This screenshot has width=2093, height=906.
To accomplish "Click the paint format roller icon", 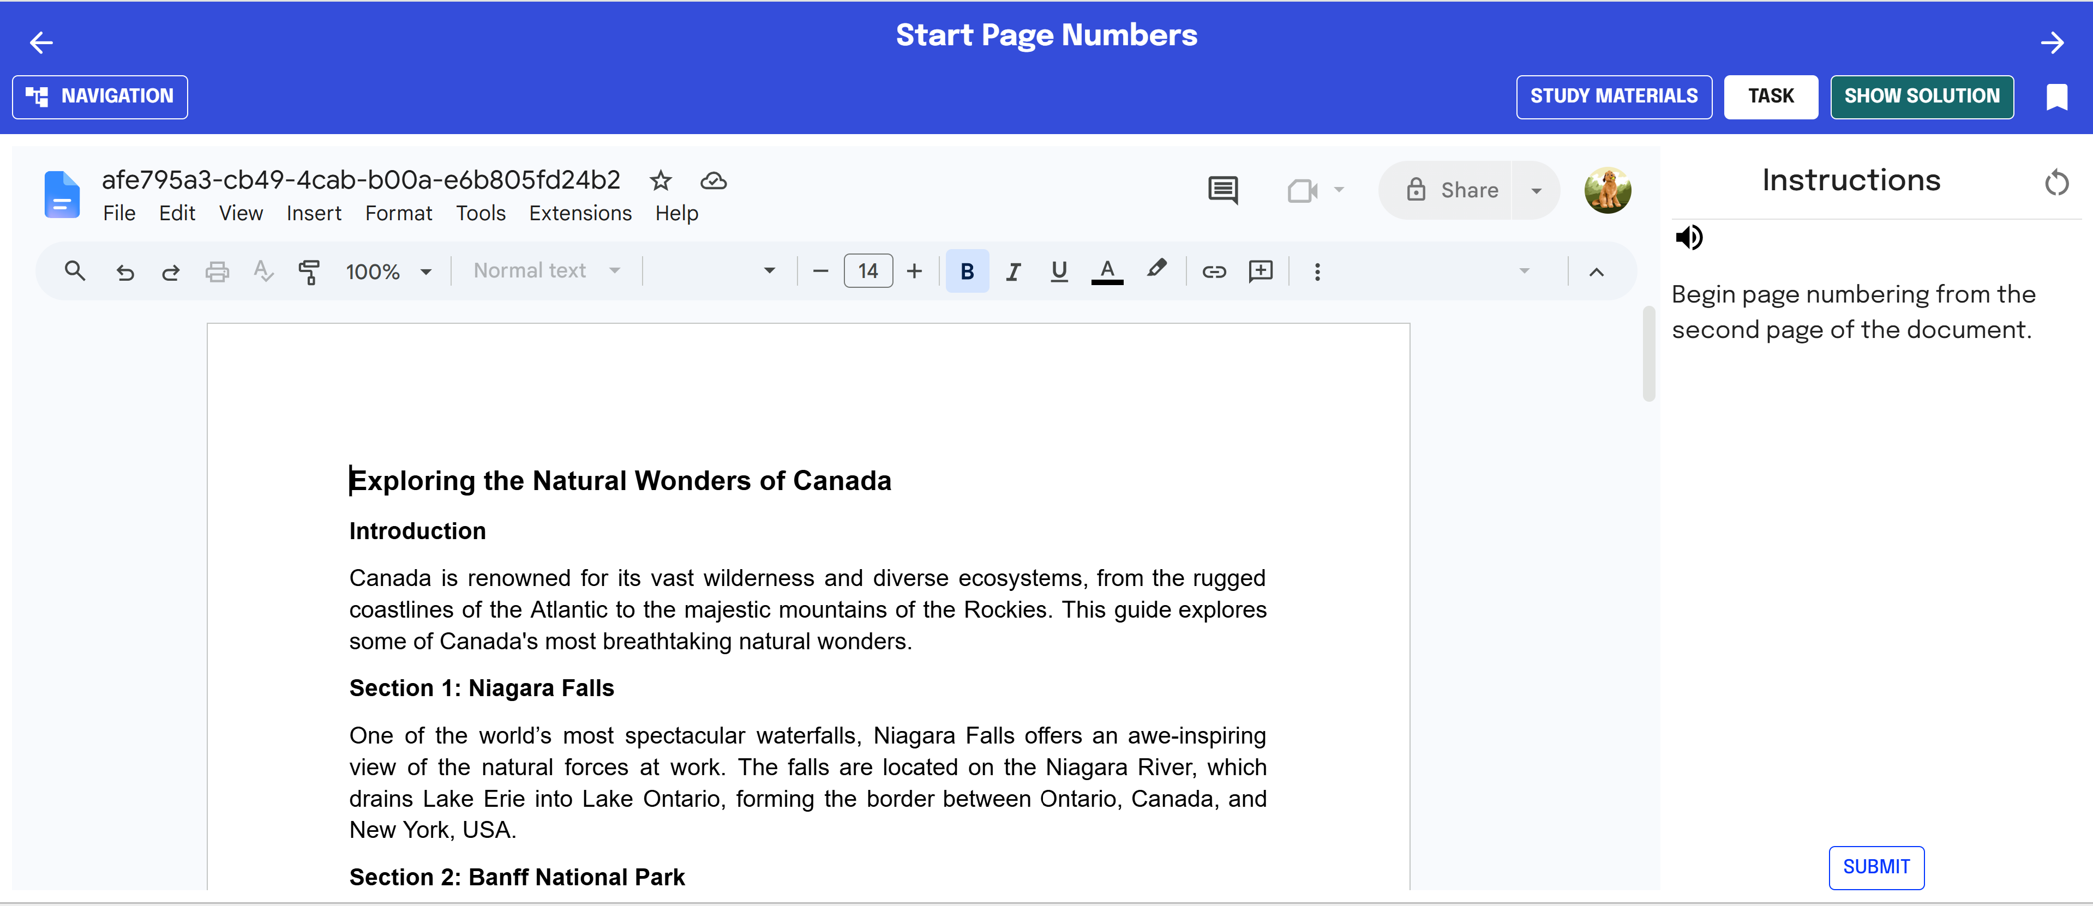I will (x=309, y=271).
